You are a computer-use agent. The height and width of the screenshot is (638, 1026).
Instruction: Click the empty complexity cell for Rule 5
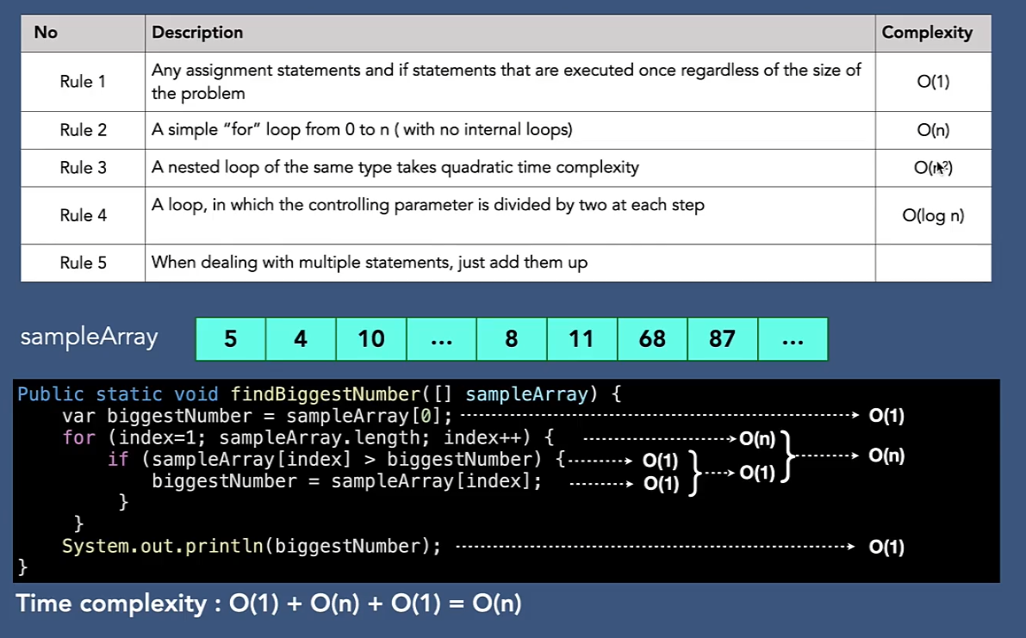click(x=933, y=263)
